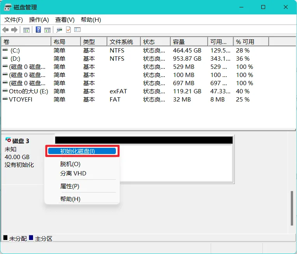
Task: Choose 脱机(O) from context menu
Action: coord(70,164)
